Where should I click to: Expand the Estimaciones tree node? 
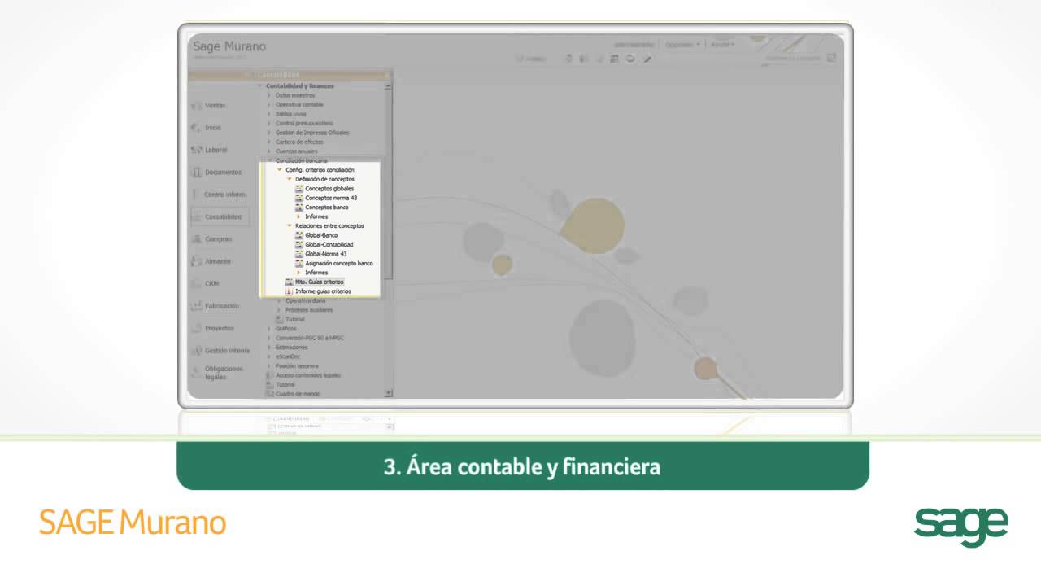pyautogui.click(x=269, y=348)
